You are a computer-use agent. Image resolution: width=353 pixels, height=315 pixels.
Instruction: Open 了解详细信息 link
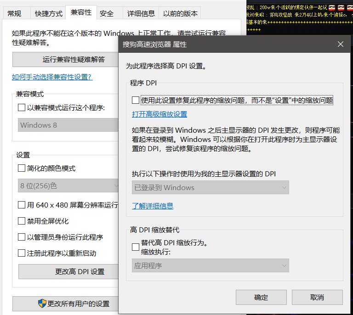[x=153, y=206]
